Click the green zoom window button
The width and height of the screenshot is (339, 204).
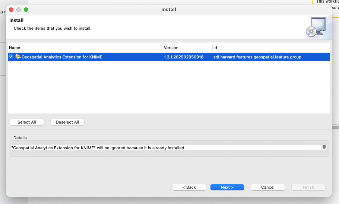(26, 9)
